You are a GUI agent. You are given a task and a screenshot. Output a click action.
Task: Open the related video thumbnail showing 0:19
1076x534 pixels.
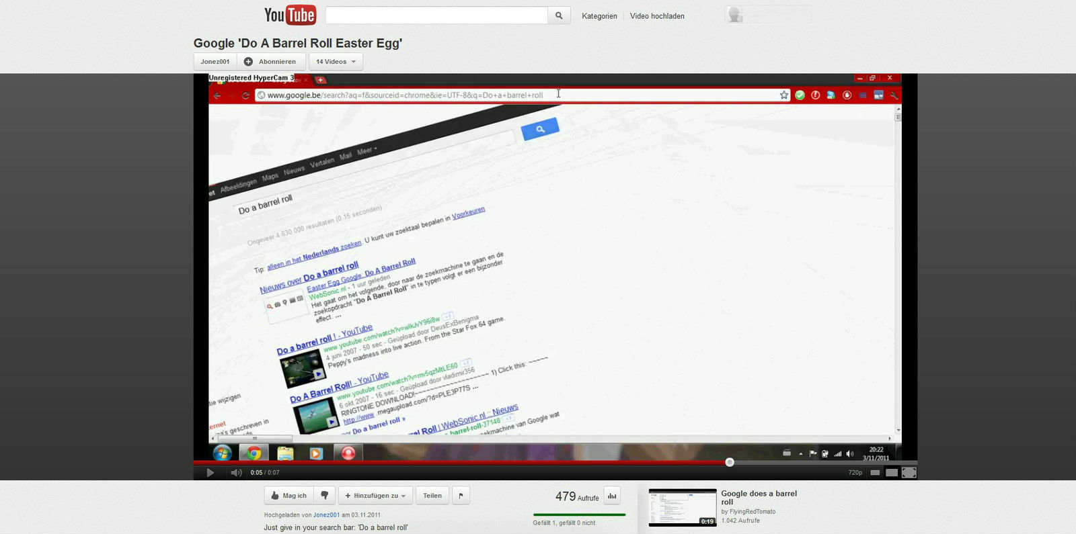(x=683, y=507)
